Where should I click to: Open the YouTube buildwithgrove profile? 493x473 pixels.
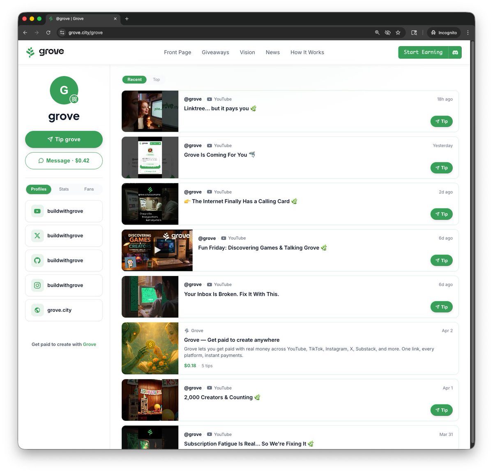[x=64, y=211]
